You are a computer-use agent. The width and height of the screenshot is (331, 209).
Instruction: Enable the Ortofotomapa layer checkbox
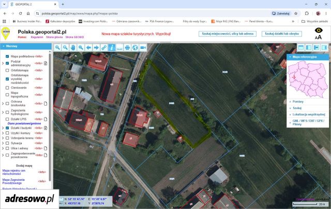coord(7,71)
